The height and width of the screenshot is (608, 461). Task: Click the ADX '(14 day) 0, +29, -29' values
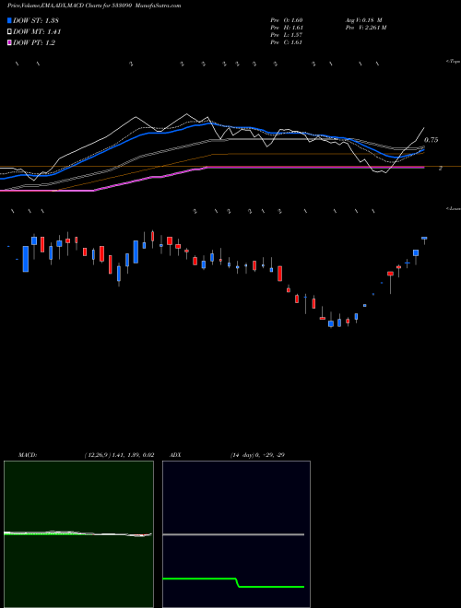click(x=258, y=455)
